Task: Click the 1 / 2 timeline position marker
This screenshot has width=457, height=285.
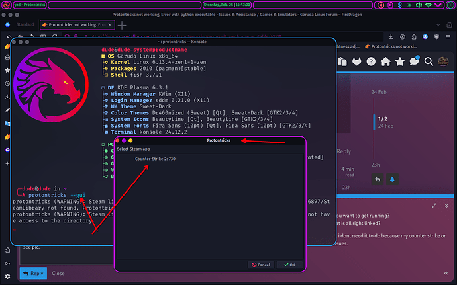Action: tap(382, 119)
